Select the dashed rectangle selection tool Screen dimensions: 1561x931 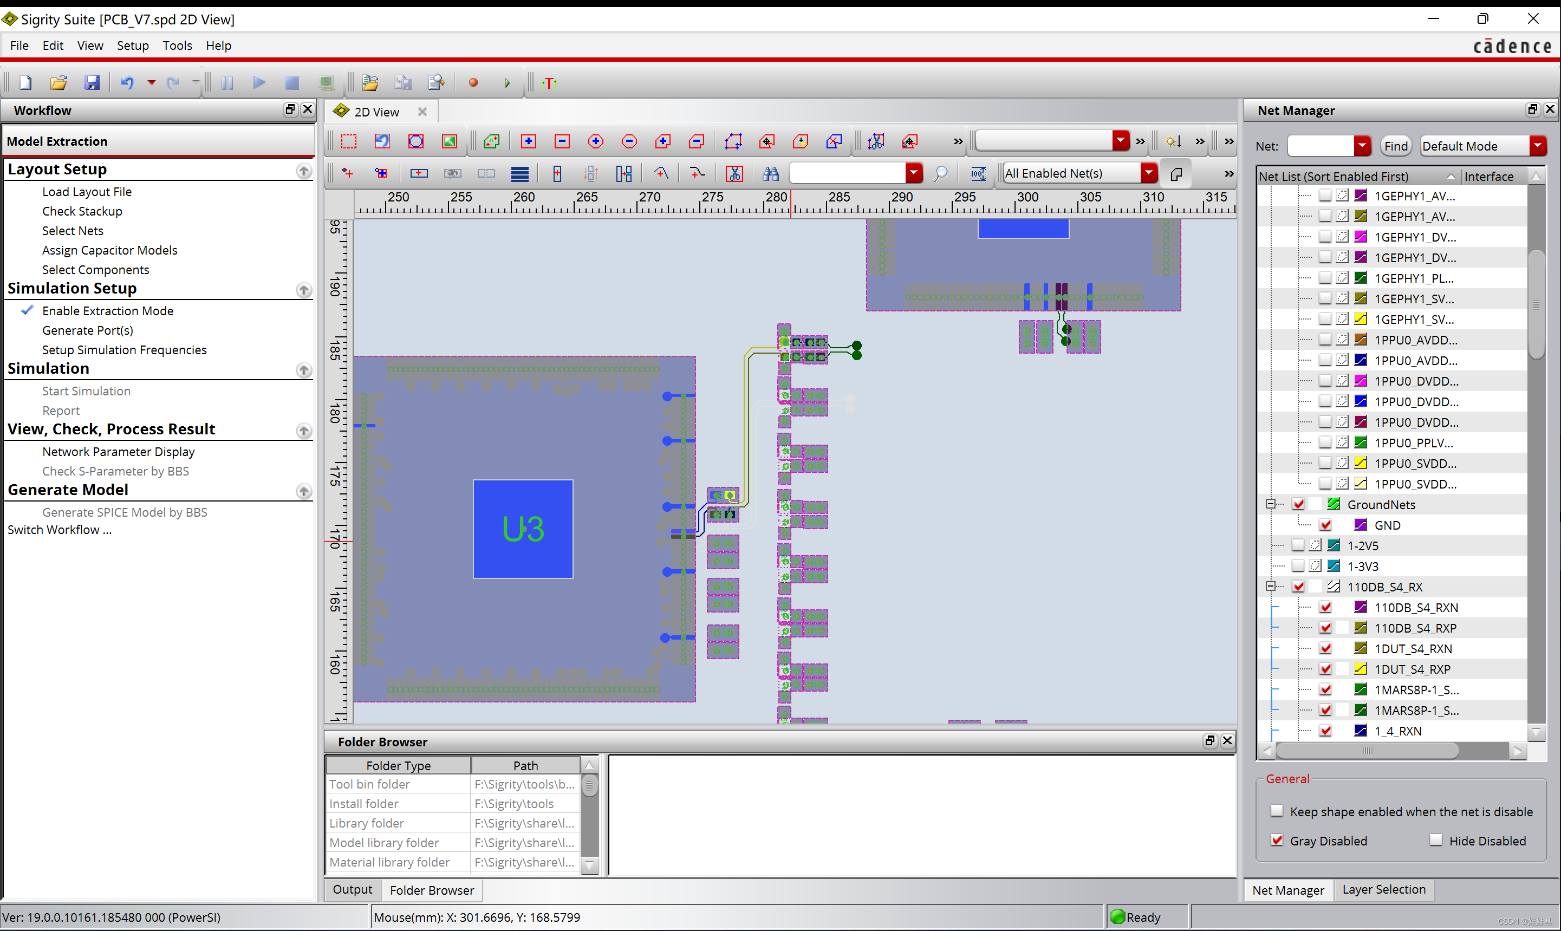click(349, 142)
